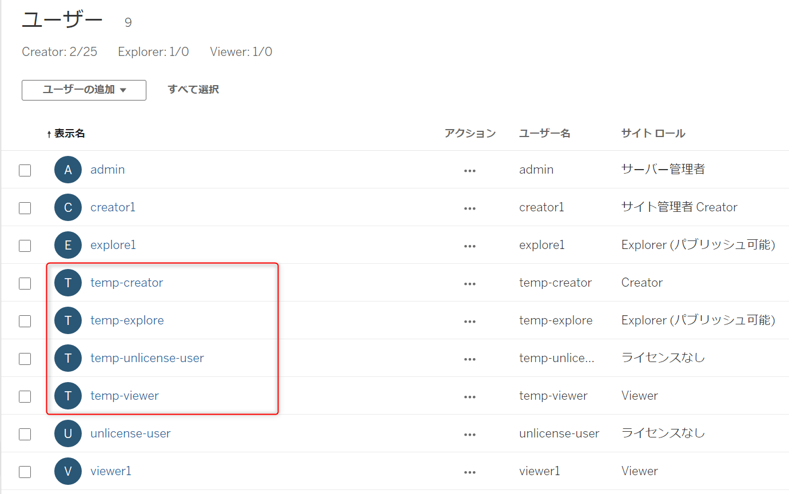789x494 pixels.
Task: Check the checkbox beside unlicense-user
Action: 25,433
